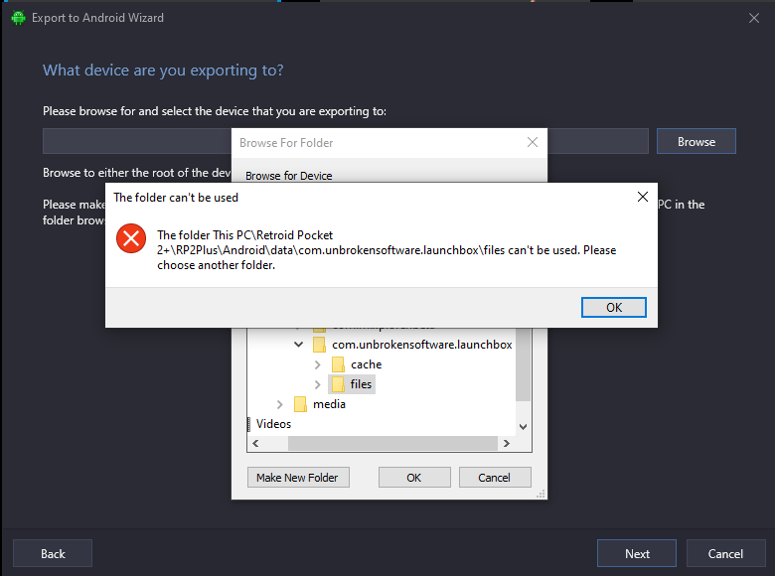775x576 pixels.
Task: Click the Browse button
Action: [696, 141]
